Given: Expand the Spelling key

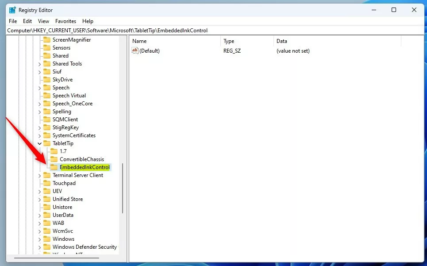Looking at the screenshot, I should 39,112.
